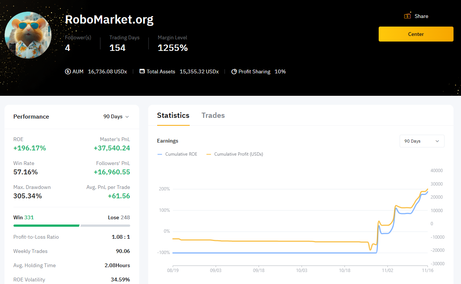Click the Margin Level 1255% figure
Image resolution: width=461 pixels, height=284 pixels.
point(173,48)
